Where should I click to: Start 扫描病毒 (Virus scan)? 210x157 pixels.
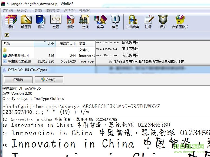(133, 22)
